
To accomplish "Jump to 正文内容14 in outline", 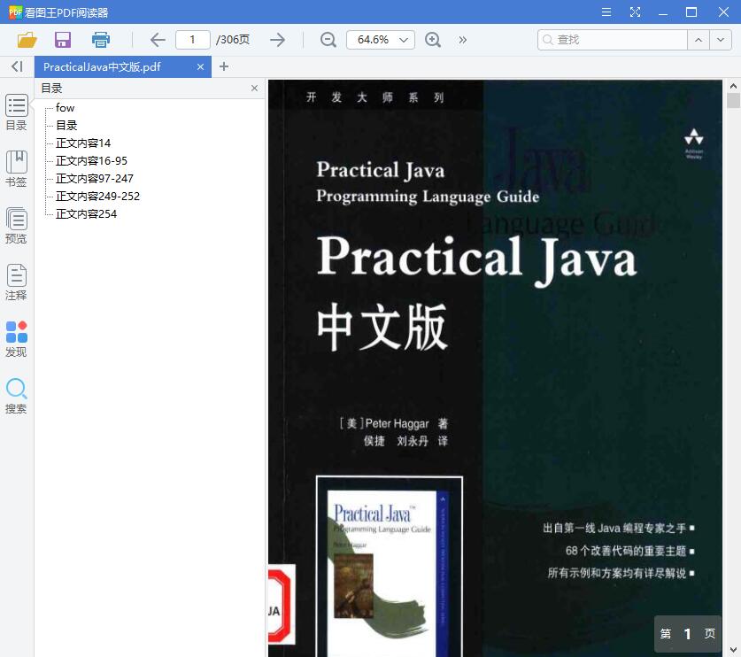I will (83, 143).
